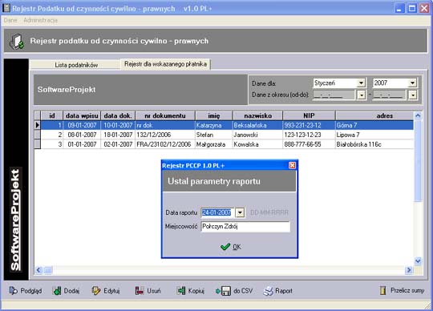Confirm report parameters with OK

coord(231,247)
